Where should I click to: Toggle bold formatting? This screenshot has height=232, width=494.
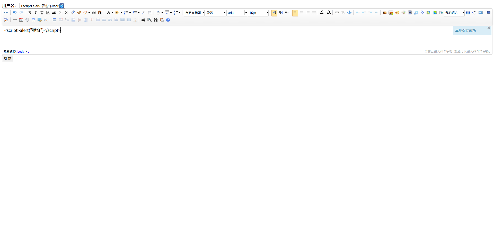tap(30, 13)
